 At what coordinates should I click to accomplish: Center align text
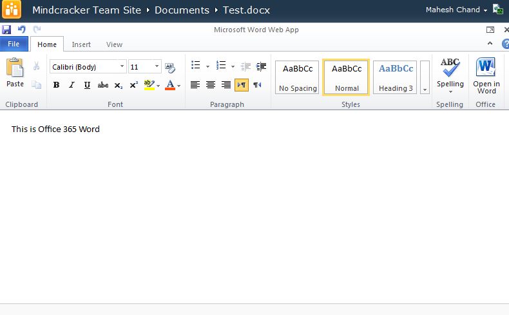tap(211, 85)
